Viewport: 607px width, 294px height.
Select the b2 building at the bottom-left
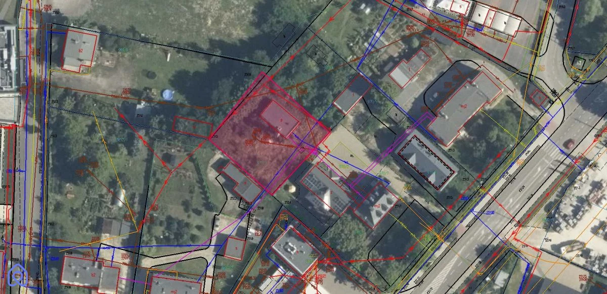coord(90,273)
